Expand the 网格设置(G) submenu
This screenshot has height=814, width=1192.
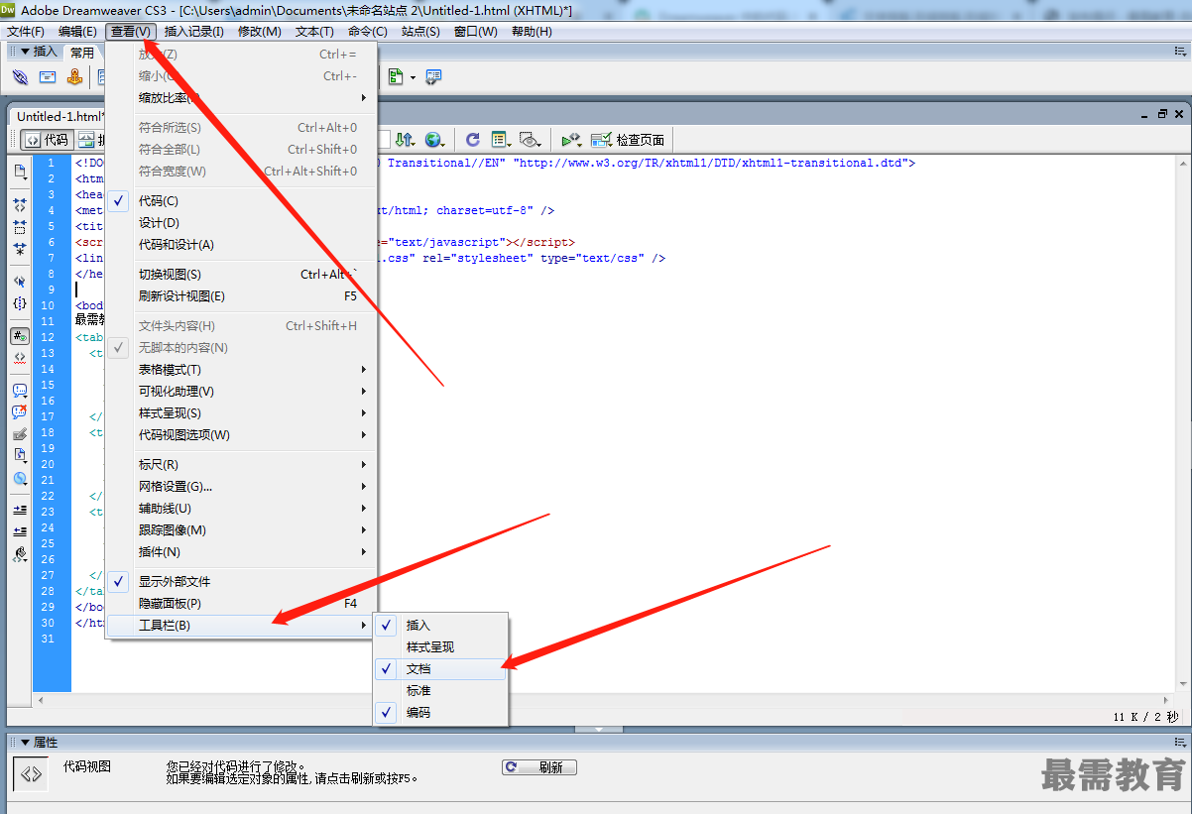tap(241, 487)
